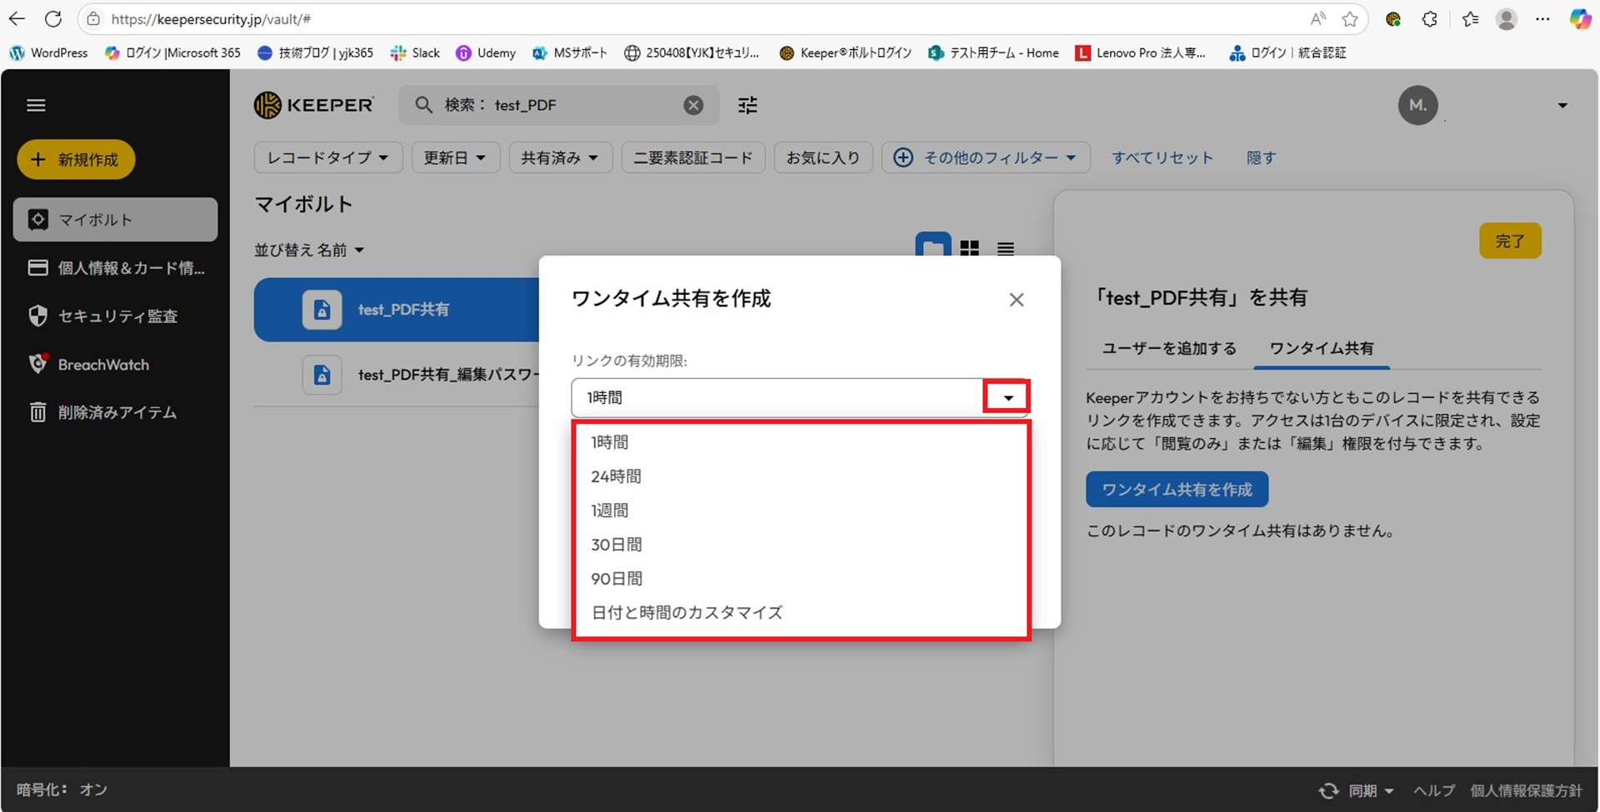Switch to grid view layout

point(969,248)
